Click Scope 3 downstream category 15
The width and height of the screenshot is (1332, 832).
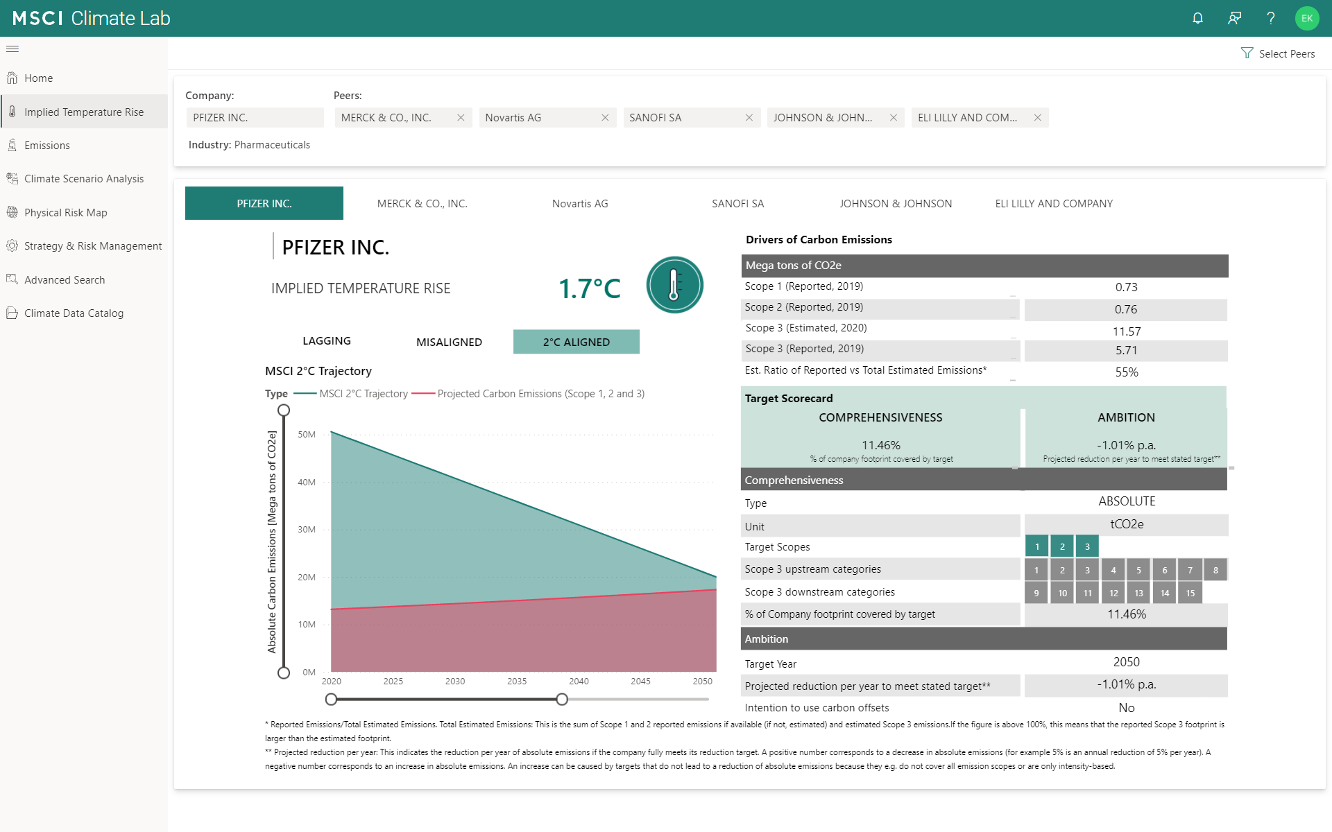point(1190,593)
